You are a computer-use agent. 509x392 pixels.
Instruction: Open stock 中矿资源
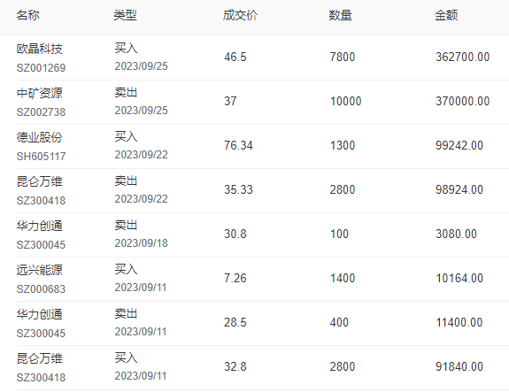[x=39, y=93]
